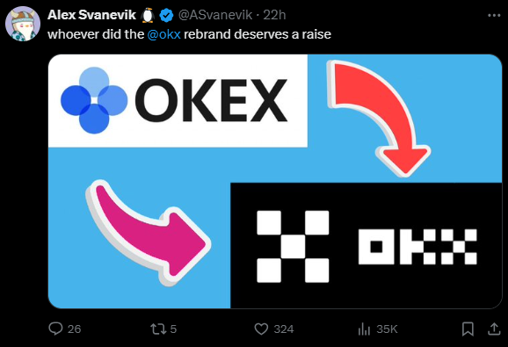Bookmark this post
508x347 pixels.
point(468,329)
